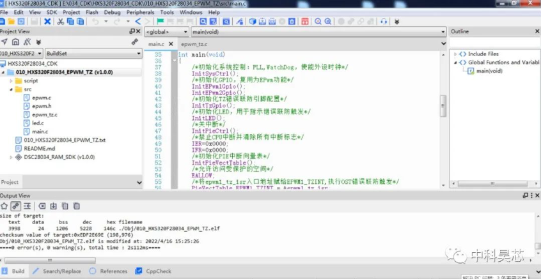Open the Peripherals menu
This screenshot has height=279, width=541.
click(140, 12)
